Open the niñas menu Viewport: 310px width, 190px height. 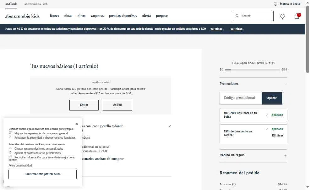coord(68,16)
